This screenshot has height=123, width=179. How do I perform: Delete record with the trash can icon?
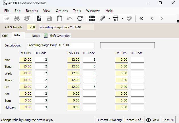coord(59,18)
